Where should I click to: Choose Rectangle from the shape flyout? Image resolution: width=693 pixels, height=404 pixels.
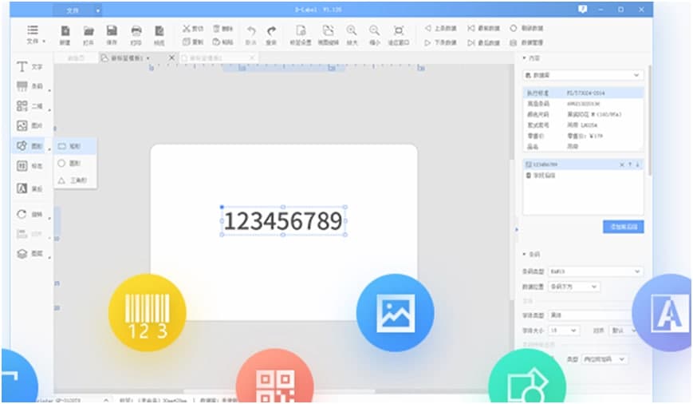coord(75,146)
